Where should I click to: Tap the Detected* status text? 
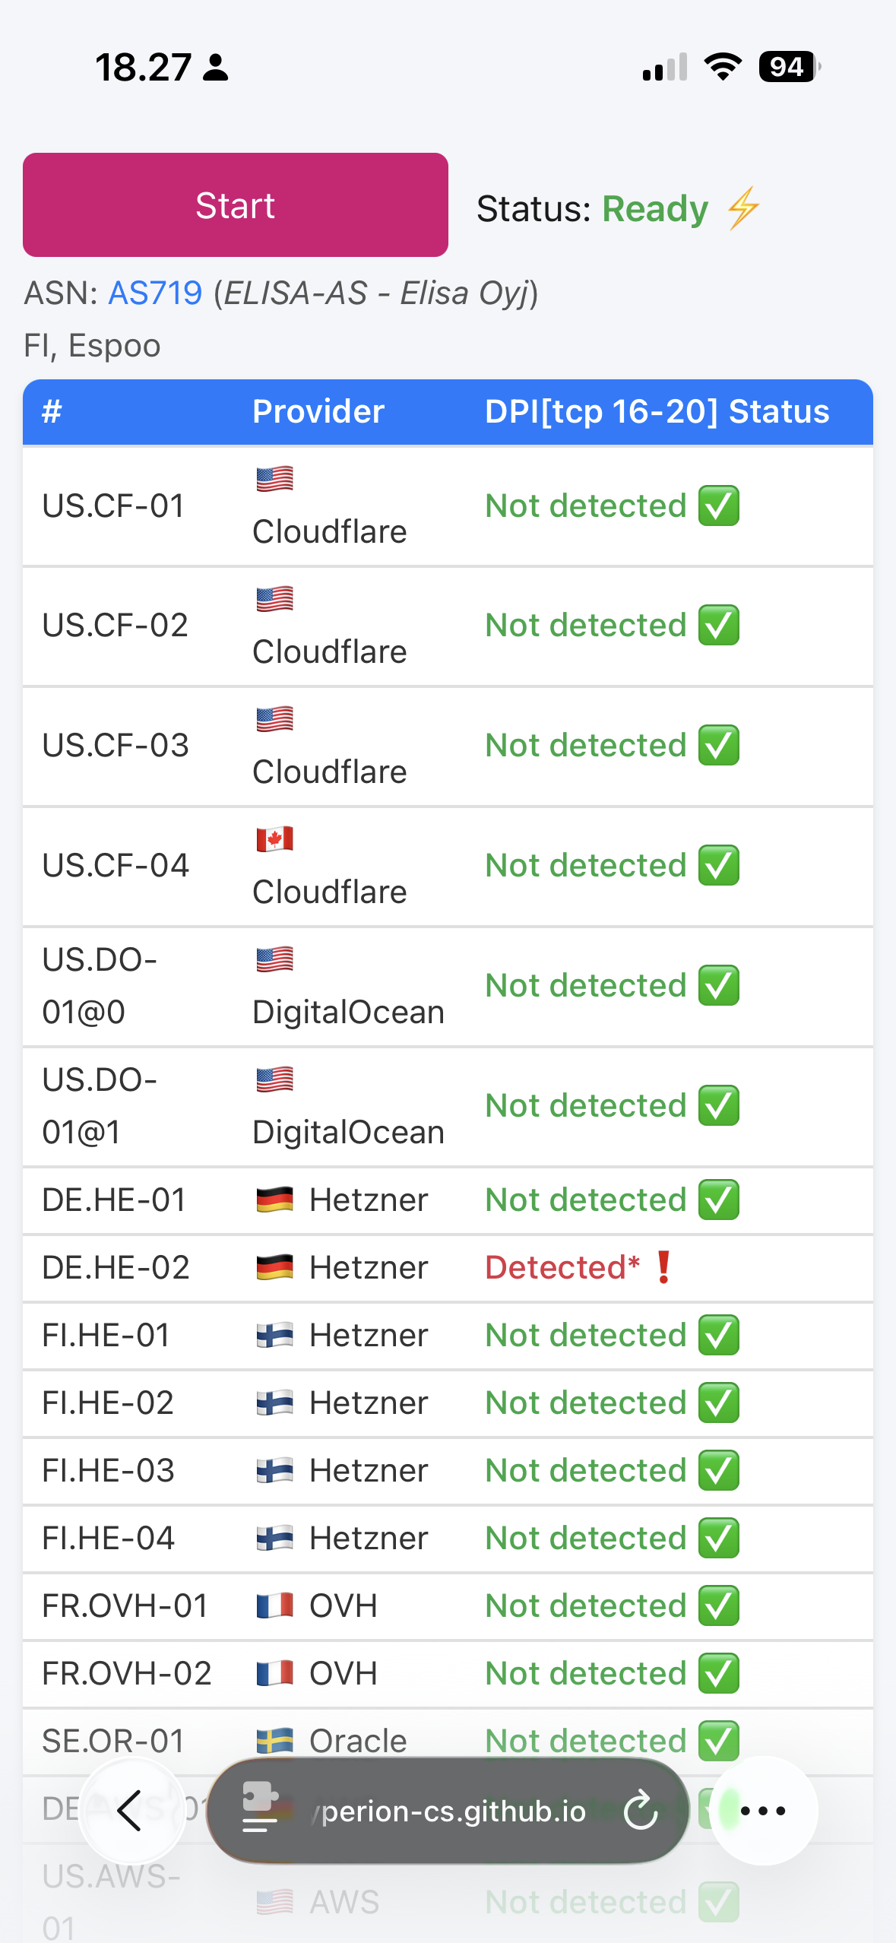click(x=562, y=1267)
